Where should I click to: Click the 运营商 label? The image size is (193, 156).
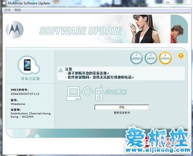pyautogui.click(x=16, y=110)
